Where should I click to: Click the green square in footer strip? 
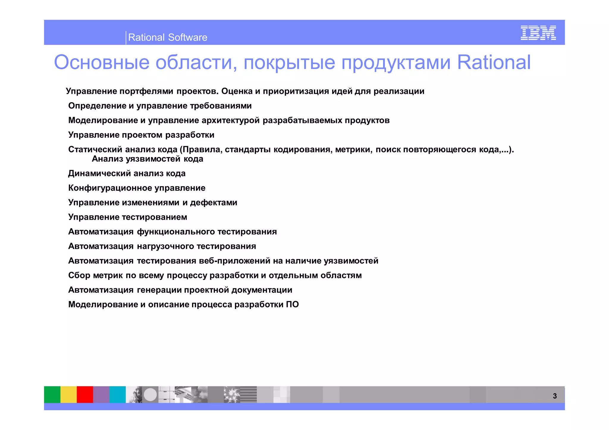(x=52, y=395)
